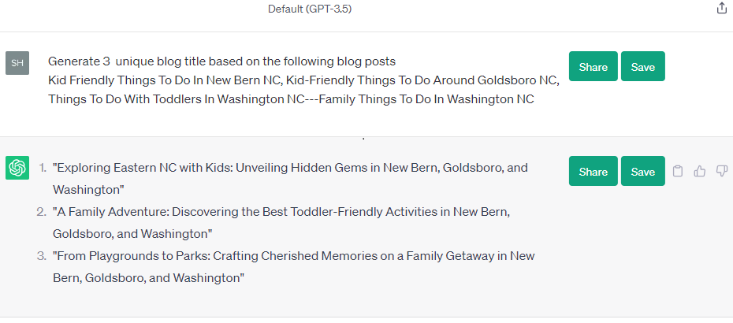This screenshot has height=323, width=733.
Task: Click the share chat icon at top right
Action: coord(721,9)
